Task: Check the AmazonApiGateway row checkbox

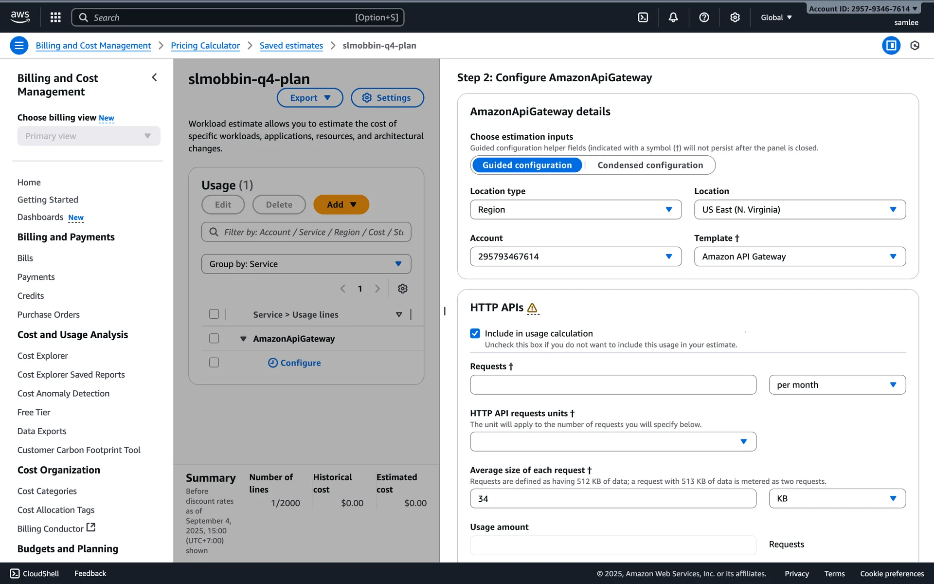Action: (x=214, y=338)
